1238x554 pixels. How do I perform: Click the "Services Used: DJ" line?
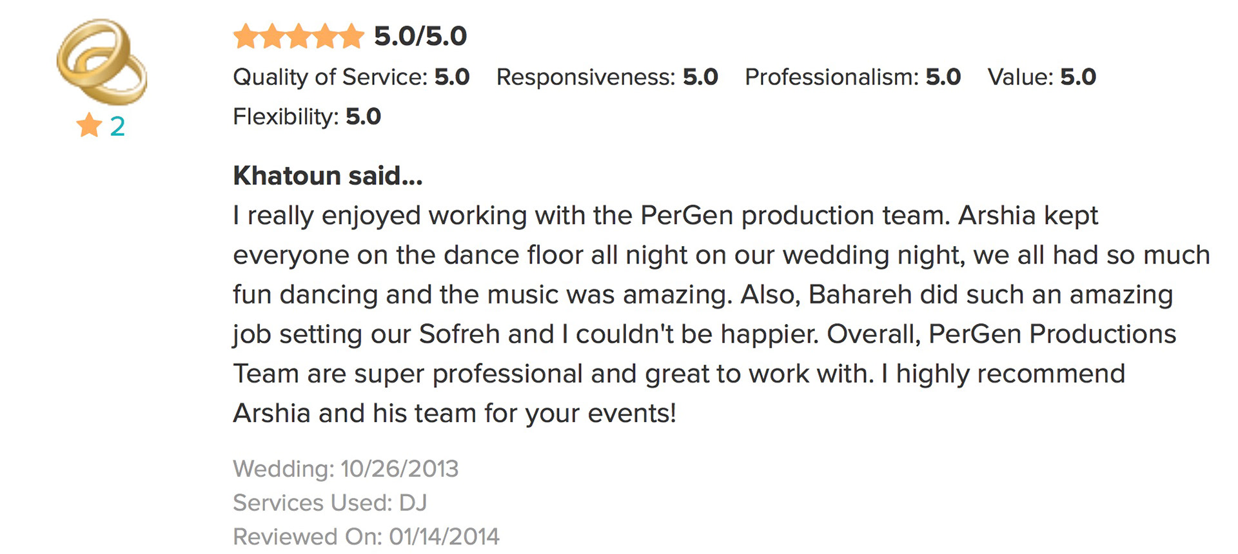[x=329, y=502]
